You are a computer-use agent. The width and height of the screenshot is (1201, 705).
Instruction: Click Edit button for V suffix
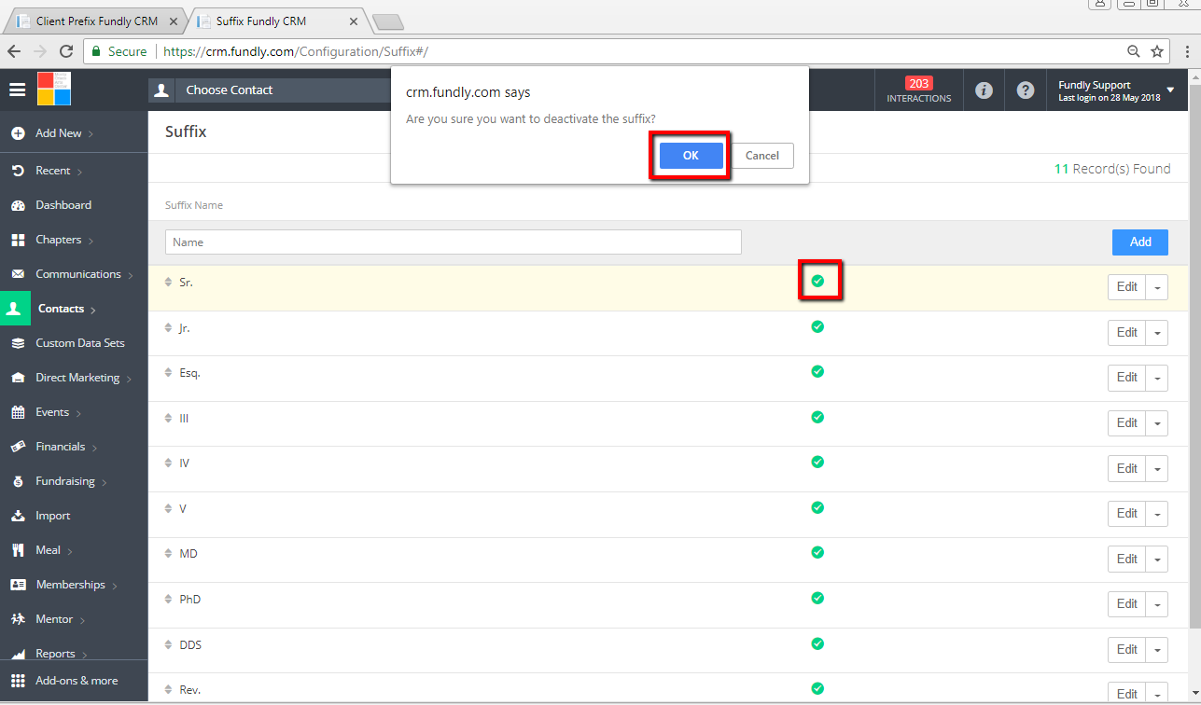(x=1127, y=514)
